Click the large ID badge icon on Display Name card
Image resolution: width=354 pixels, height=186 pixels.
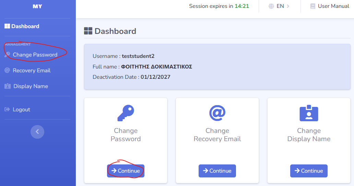[309, 113]
